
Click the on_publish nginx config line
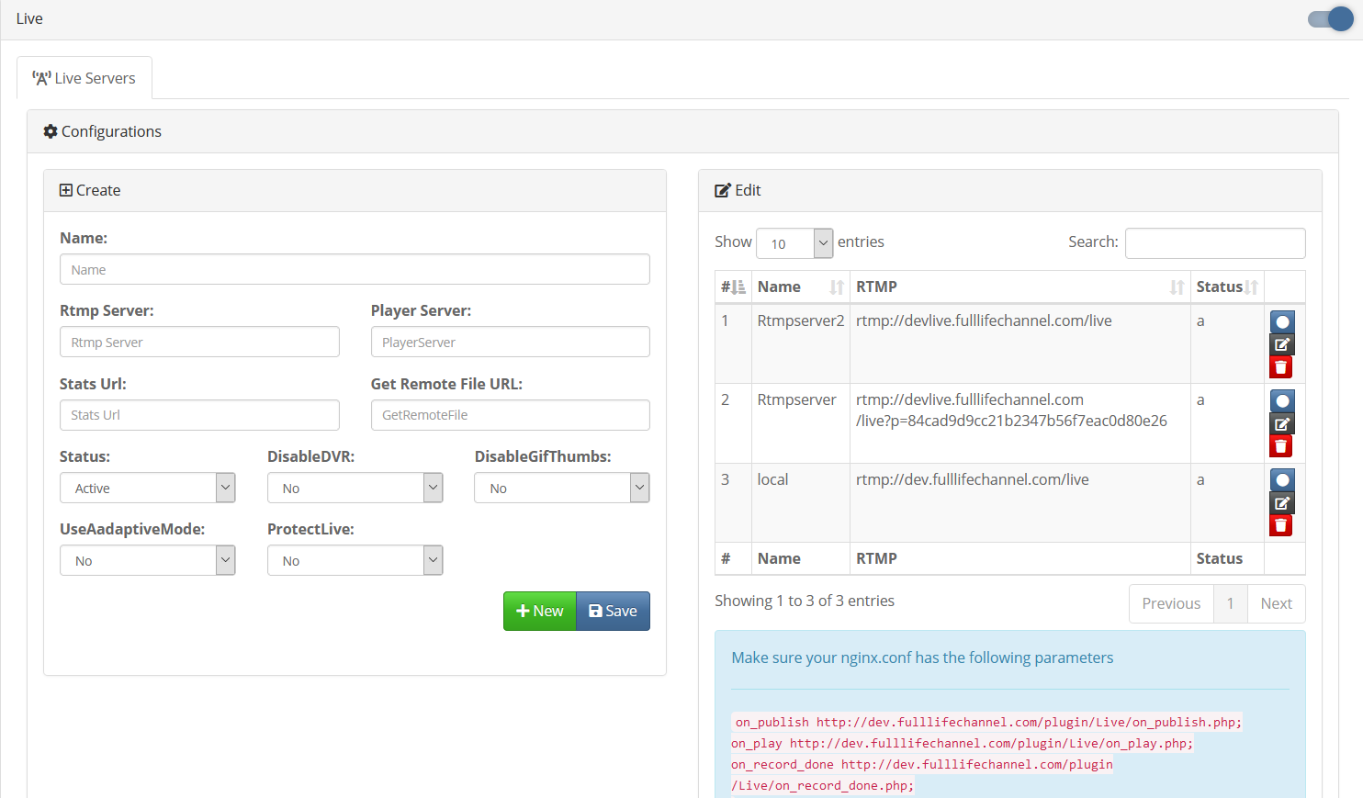pos(987,722)
